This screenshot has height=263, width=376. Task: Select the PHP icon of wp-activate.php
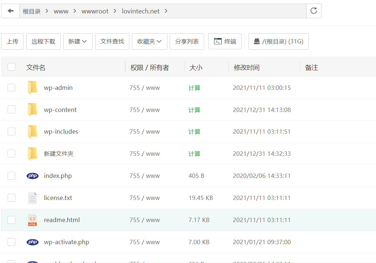(x=32, y=242)
